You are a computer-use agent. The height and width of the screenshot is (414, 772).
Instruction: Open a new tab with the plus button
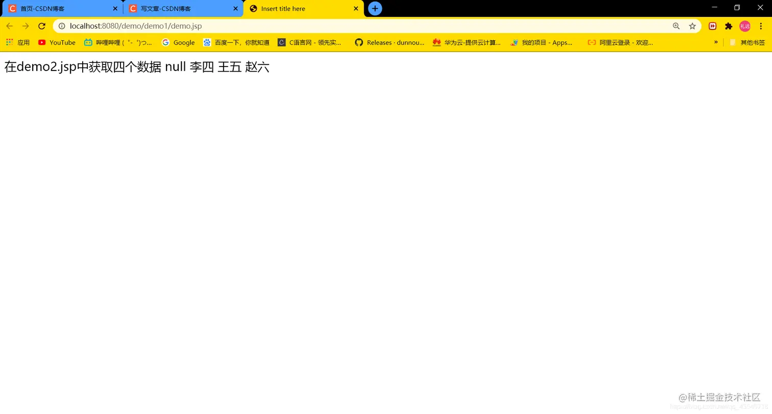click(375, 8)
